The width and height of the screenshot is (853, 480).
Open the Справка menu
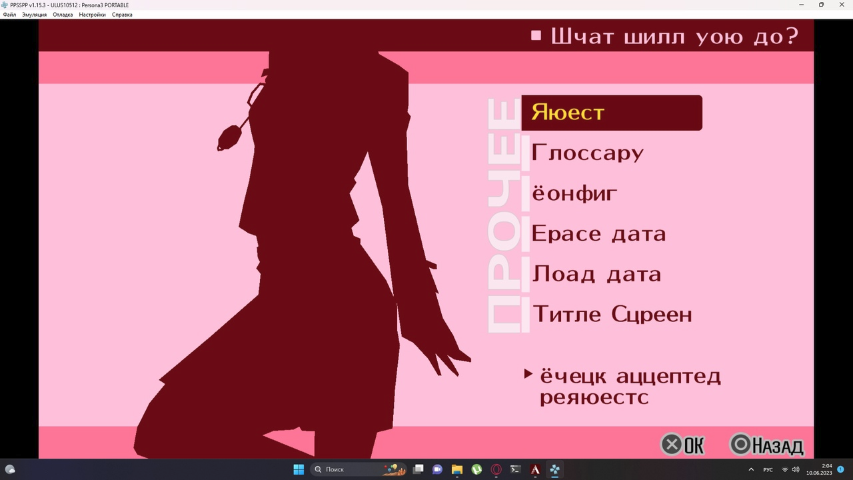[122, 15]
